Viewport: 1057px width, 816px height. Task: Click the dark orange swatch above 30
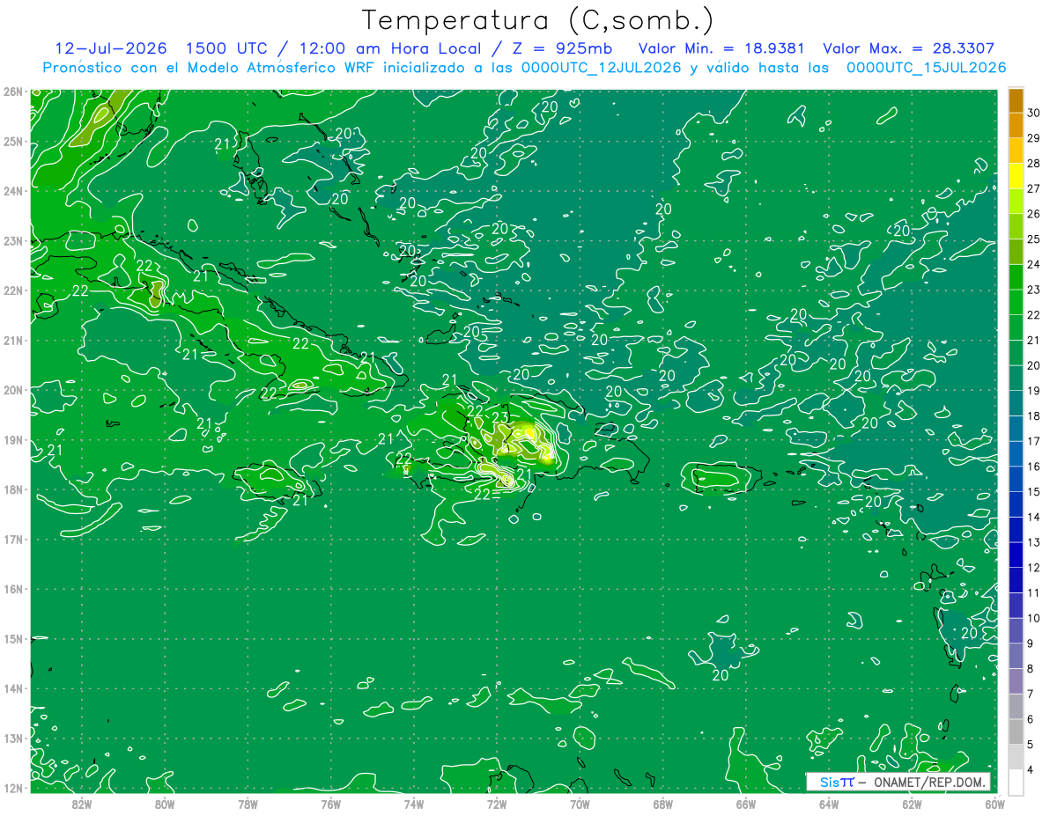pos(1016,100)
